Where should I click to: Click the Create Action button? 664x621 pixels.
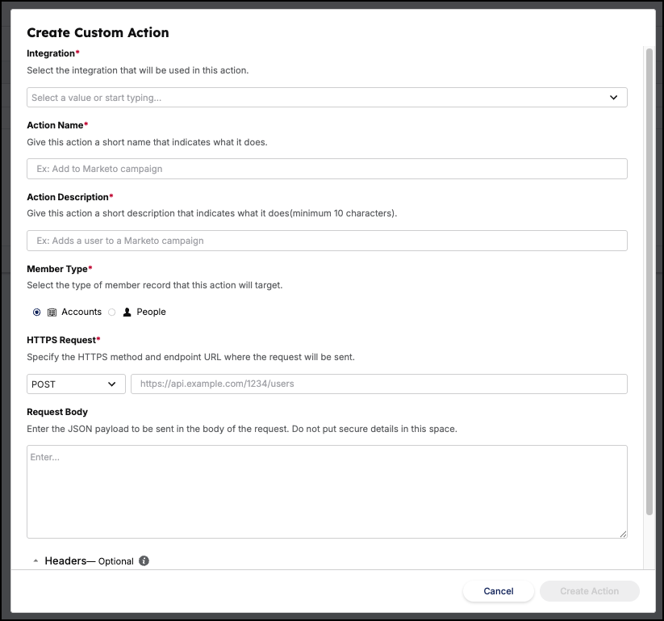pyautogui.click(x=589, y=590)
